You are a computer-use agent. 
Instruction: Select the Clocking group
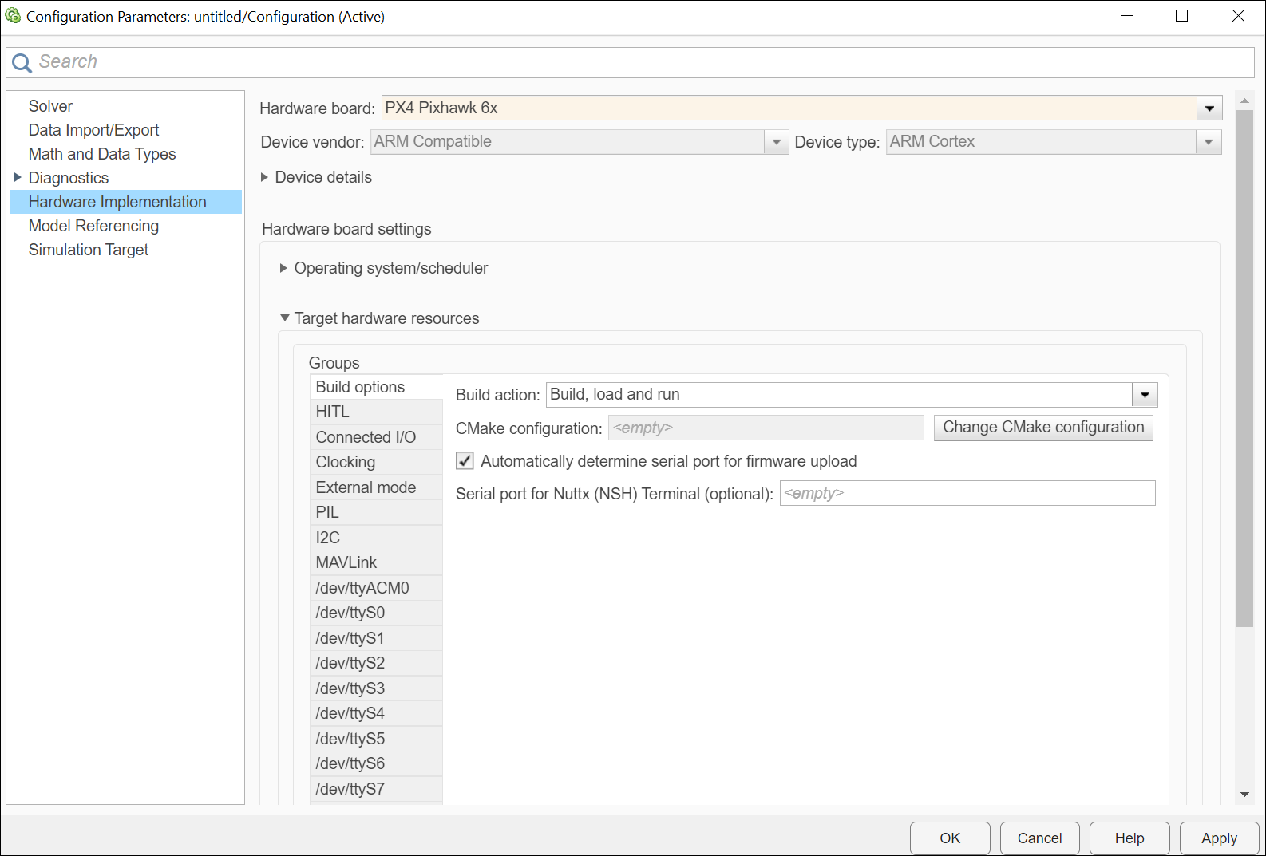click(x=377, y=462)
